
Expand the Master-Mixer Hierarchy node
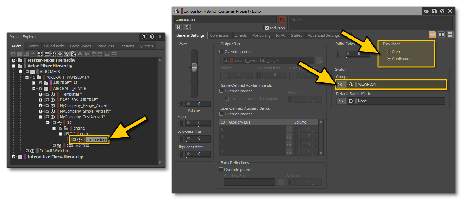pyautogui.click(x=14, y=60)
